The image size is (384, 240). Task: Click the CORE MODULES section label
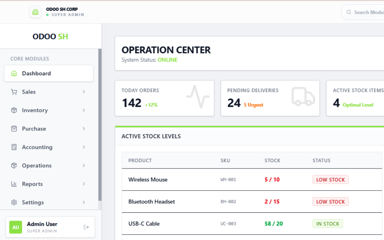[x=30, y=59]
